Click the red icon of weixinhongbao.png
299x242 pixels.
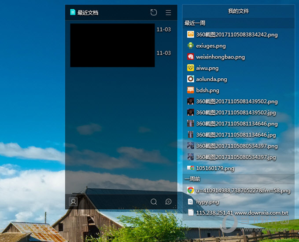[191, 57]
